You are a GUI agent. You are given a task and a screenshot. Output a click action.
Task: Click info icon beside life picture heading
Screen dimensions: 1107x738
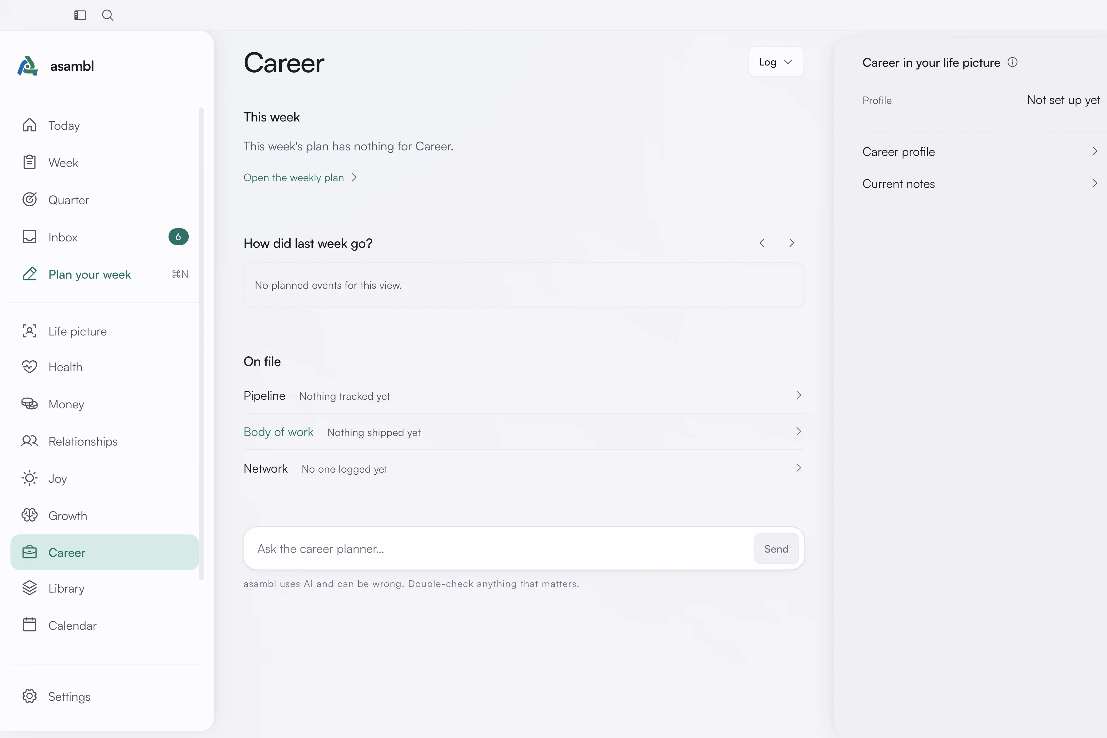pos(1012,62)
